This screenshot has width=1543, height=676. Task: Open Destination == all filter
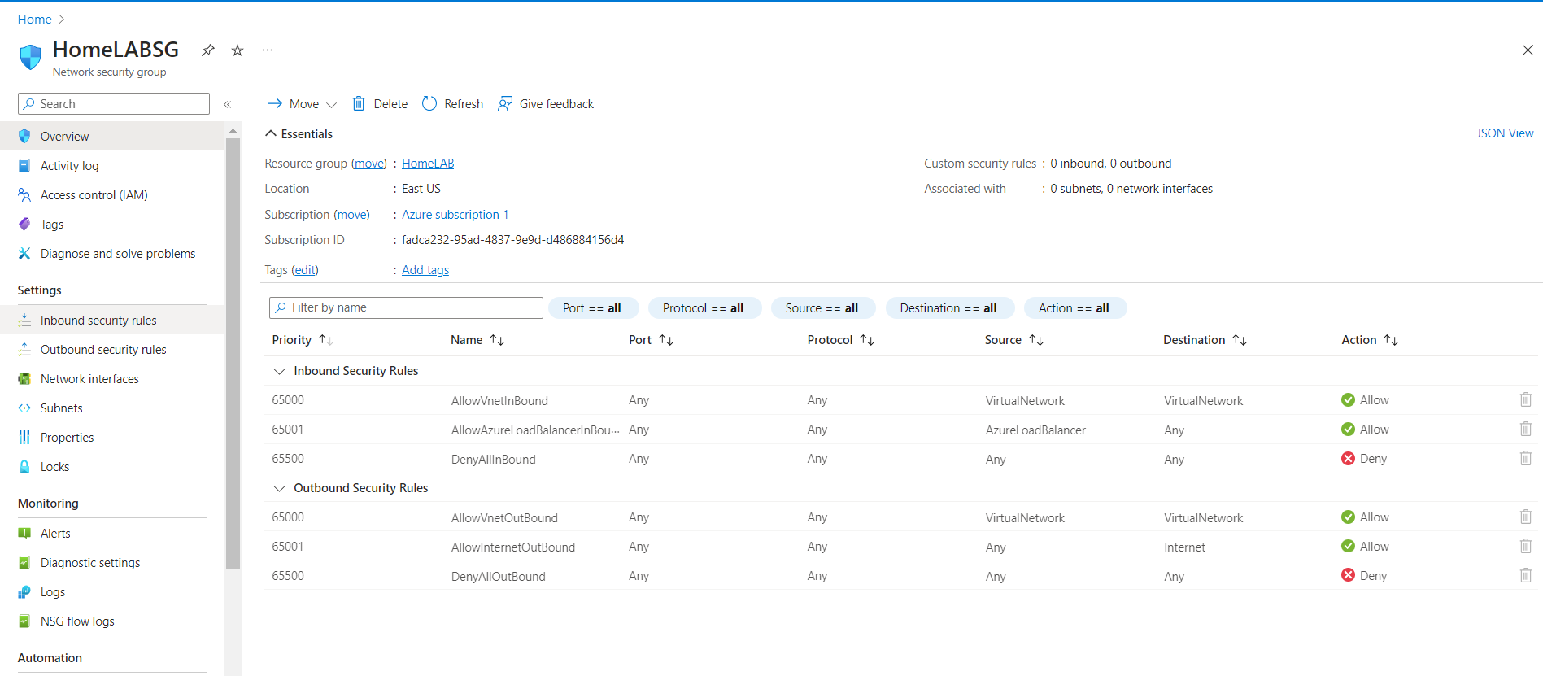949,308
